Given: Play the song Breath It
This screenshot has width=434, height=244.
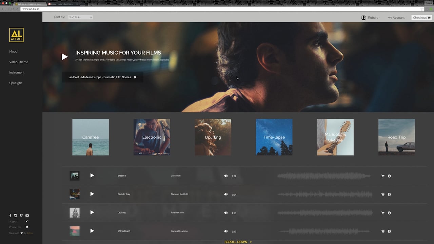Looking at the screenshot, I should point(92,176).
